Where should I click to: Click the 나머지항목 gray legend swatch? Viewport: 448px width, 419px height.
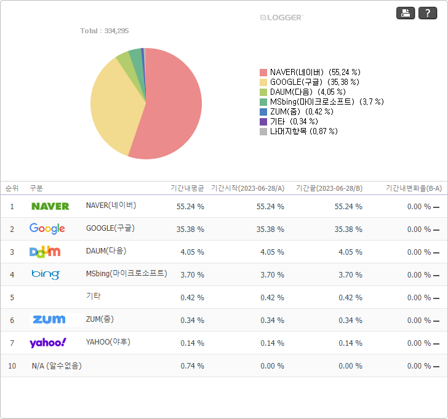click(263, 132)
